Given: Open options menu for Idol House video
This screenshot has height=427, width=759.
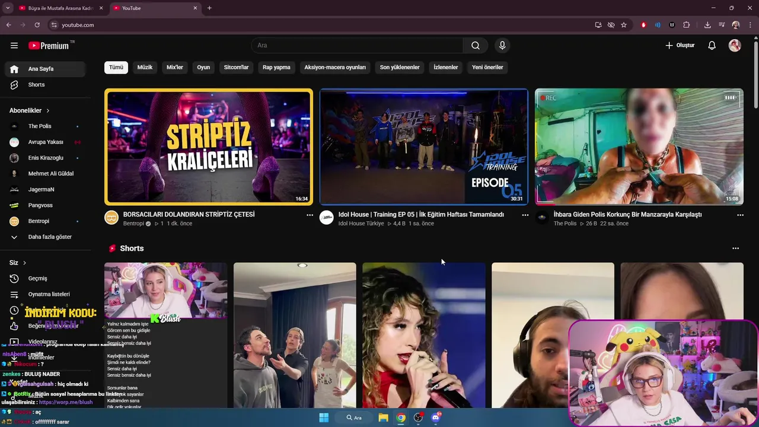Looking at the screenshot, I should [525, 215].
